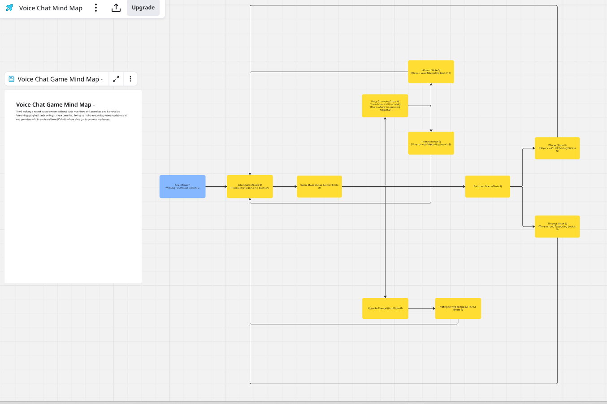
Task: Click the arrow from Karaoke Competition to Voting node
Action: [x=422, y=308]
